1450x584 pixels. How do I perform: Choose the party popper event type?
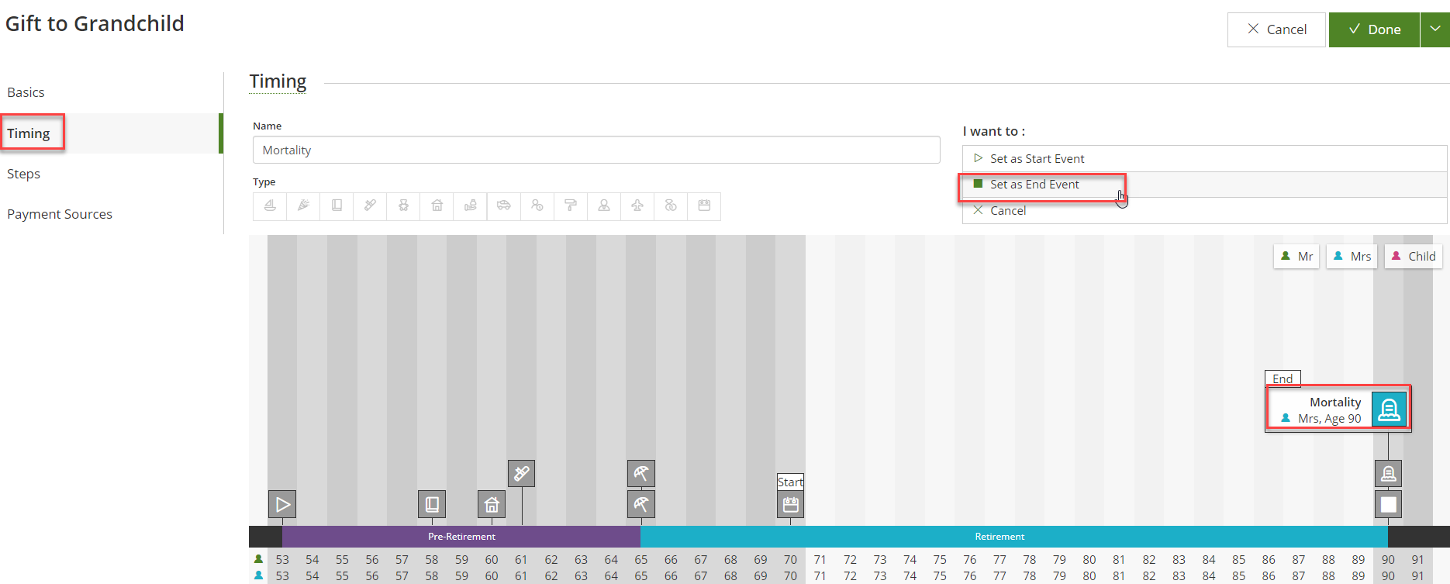click(x=303, y=206)
